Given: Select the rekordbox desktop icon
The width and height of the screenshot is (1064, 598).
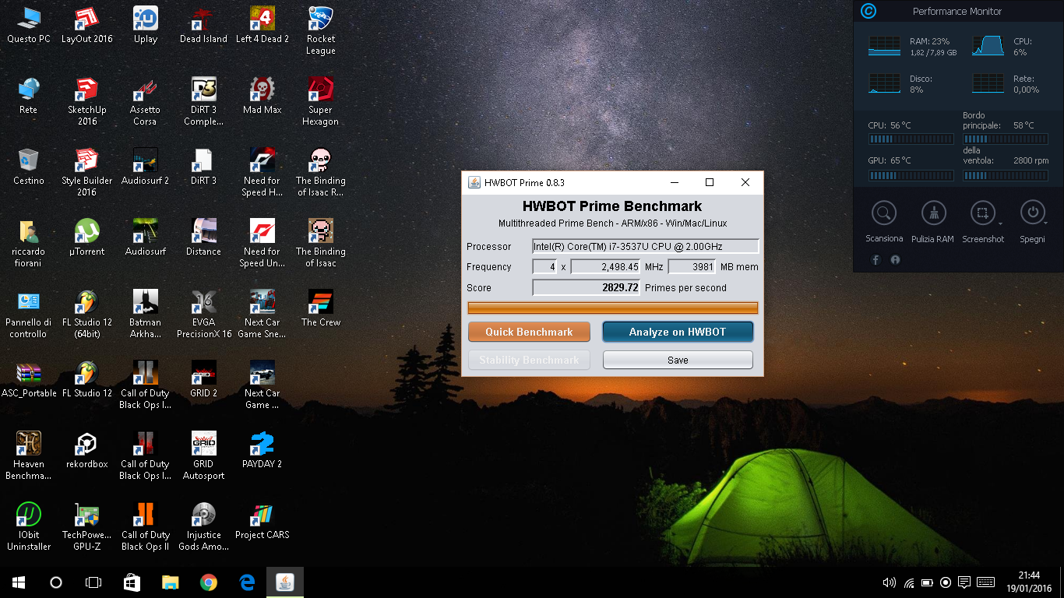Looking at the screenshot, I should pyautogui.click(x=86, y=450).
